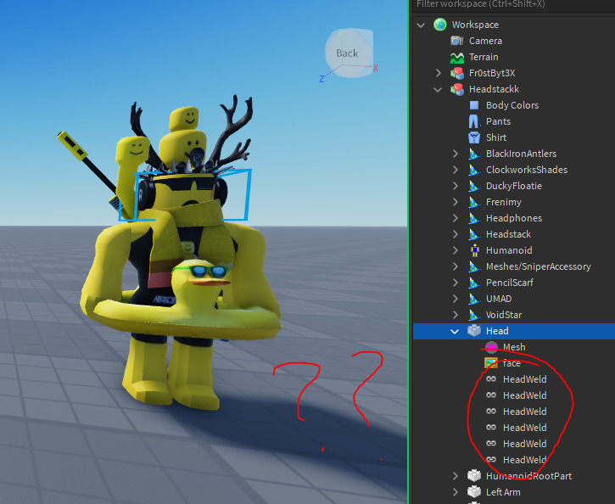Select the Body Colors row label
Image resolution: width=615 pixels, height=504 pixels.
[512, 105]
